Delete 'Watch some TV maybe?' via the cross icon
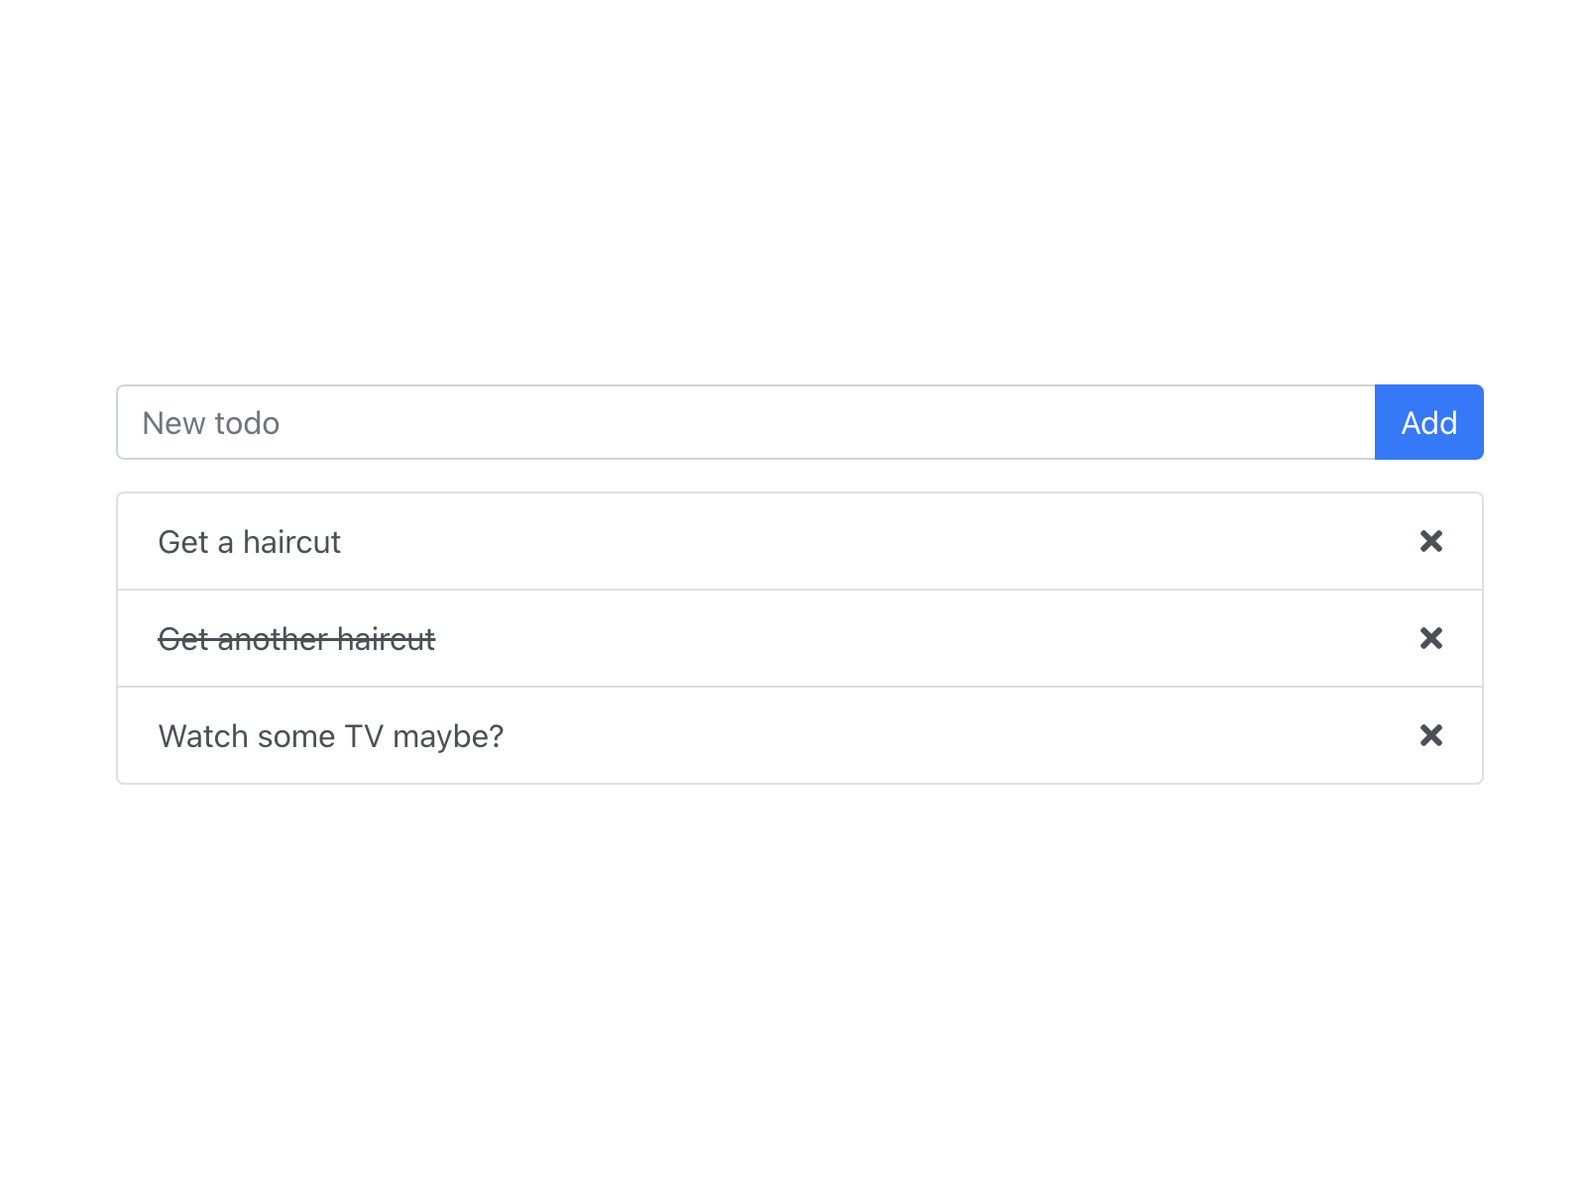 [x=1430, y=735]
